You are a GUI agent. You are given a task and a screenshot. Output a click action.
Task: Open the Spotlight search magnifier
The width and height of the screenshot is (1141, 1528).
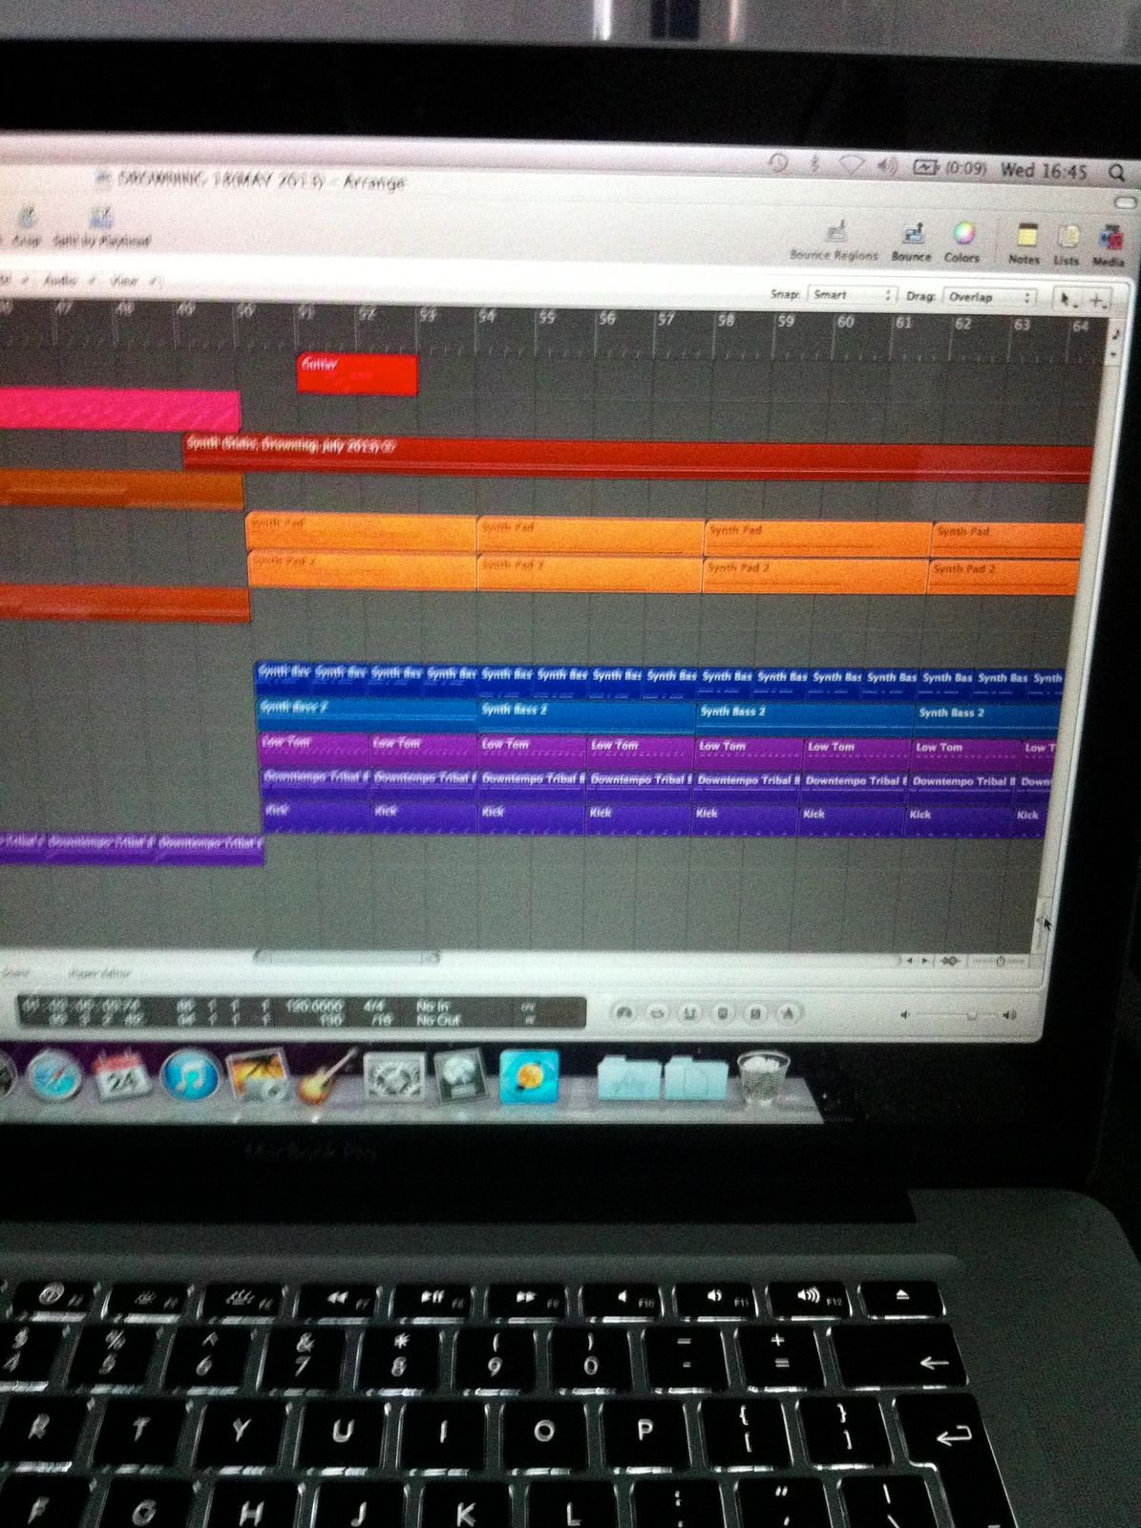(1115, 173)
